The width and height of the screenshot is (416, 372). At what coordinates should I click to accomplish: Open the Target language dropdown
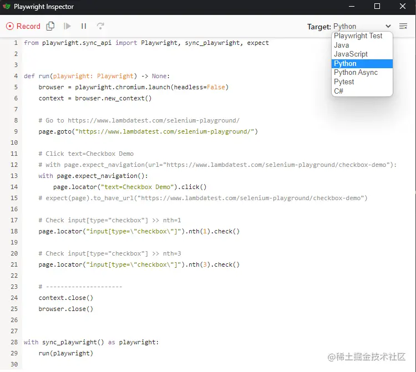(x=362, y=27)
